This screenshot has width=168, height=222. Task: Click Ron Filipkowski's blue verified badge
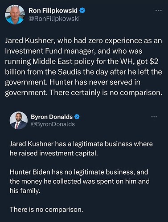click(82, 11)
